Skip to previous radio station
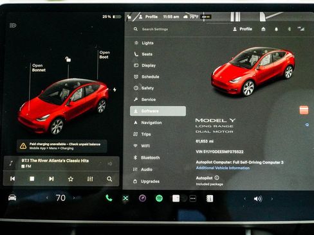314x235 pixels. click(x=13, y=178)
